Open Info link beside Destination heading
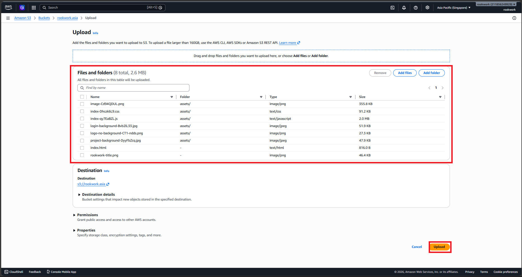The image size is (522, 277). (106, 171)
